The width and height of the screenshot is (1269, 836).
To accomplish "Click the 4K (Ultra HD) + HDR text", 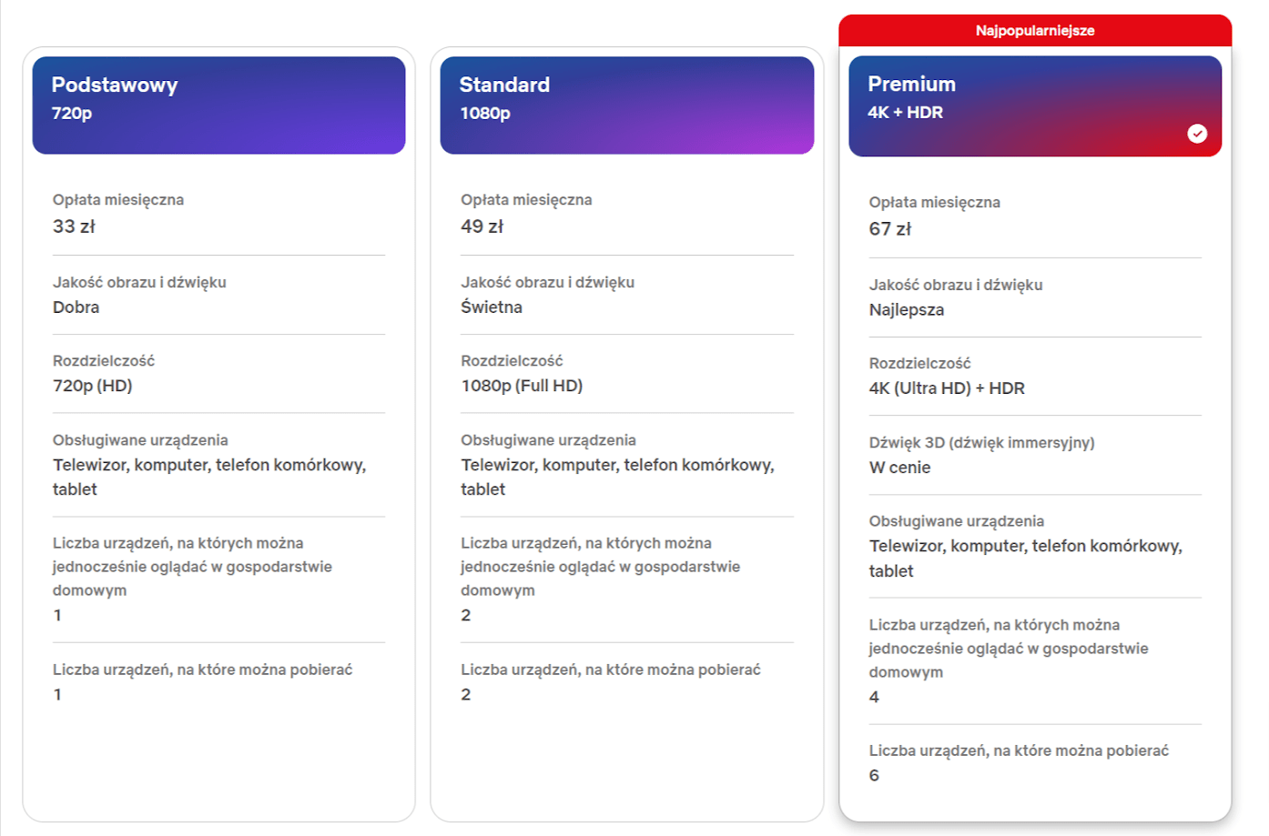I will pos(946,388).
